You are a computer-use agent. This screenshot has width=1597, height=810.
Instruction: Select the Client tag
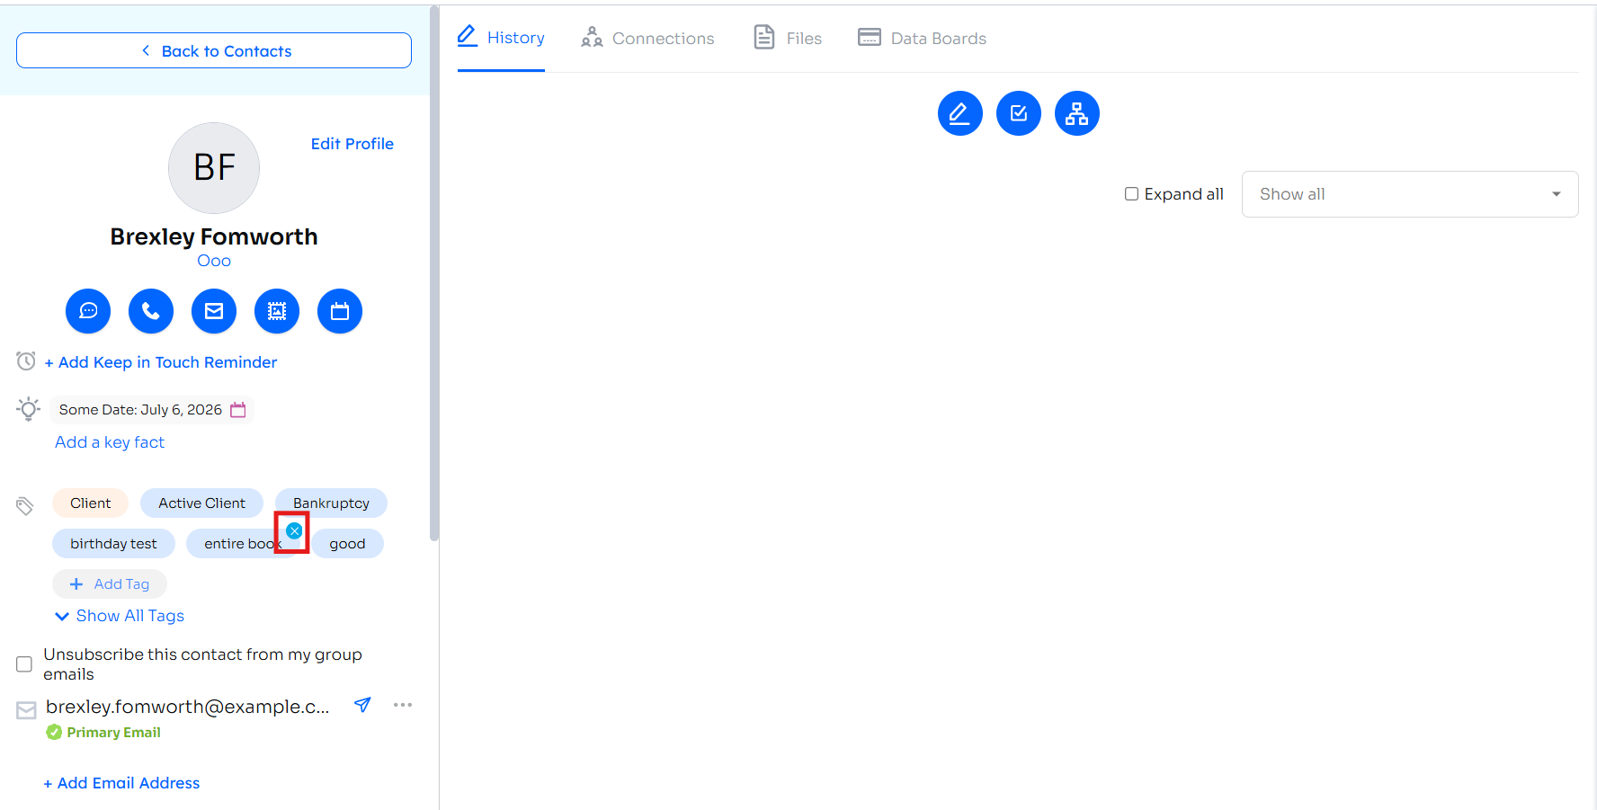91,503
